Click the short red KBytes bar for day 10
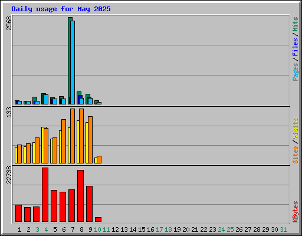The height and width of the screenshot is (236, 302). [98, 219]
